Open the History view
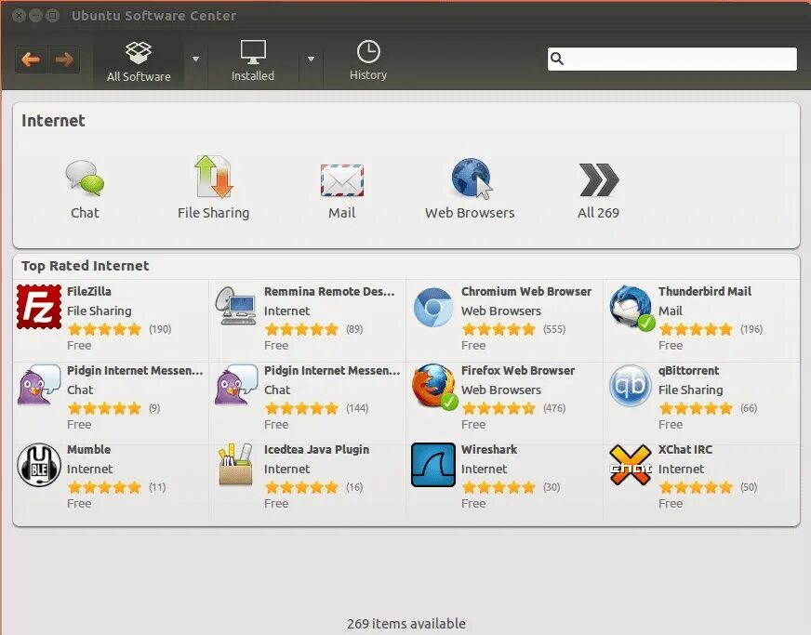This screenshot has height=635, width=811. 368,61
